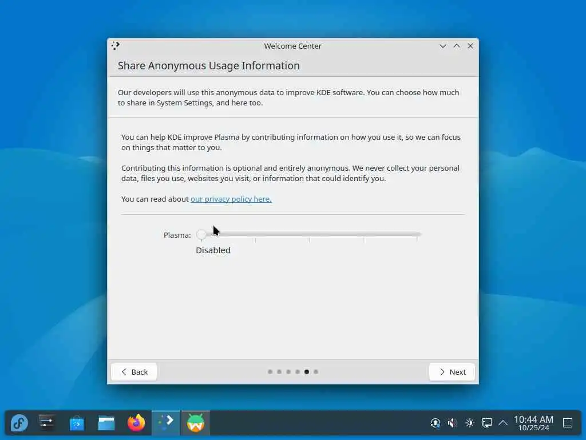Open the muted volume tray icon
This screenshot has height=440, width=586.
click(452, 423)
